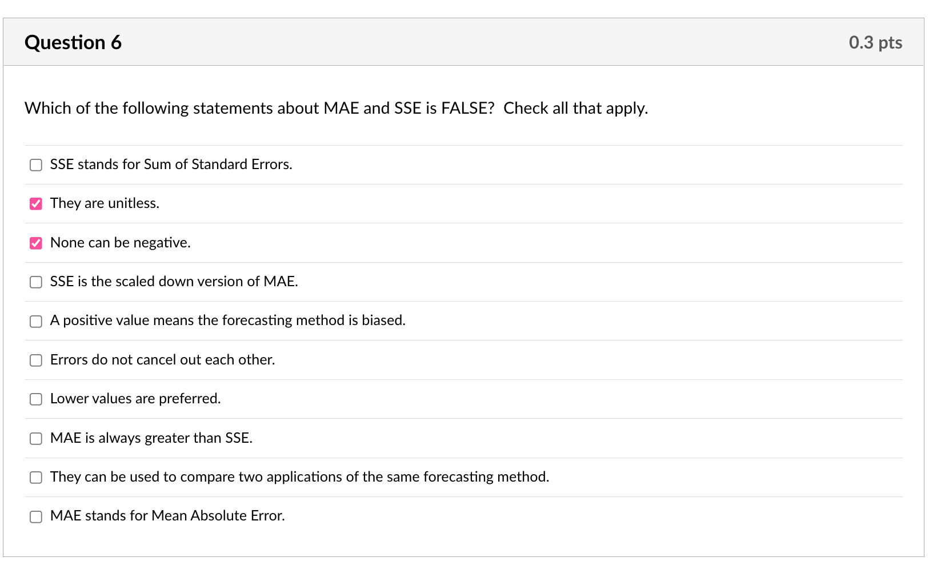The height and width of the screenshot is (565, 941).
Task: Check 'Lower values are preferred'
Action: 35,399
